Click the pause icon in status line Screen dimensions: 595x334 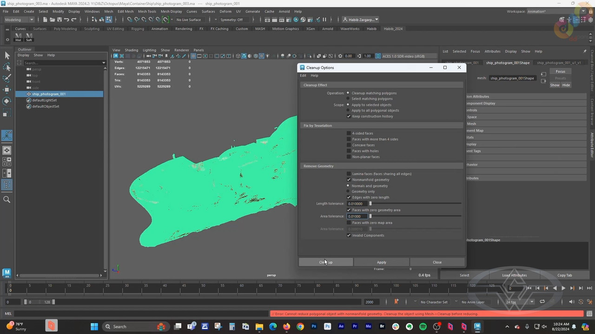click(324, 19)
